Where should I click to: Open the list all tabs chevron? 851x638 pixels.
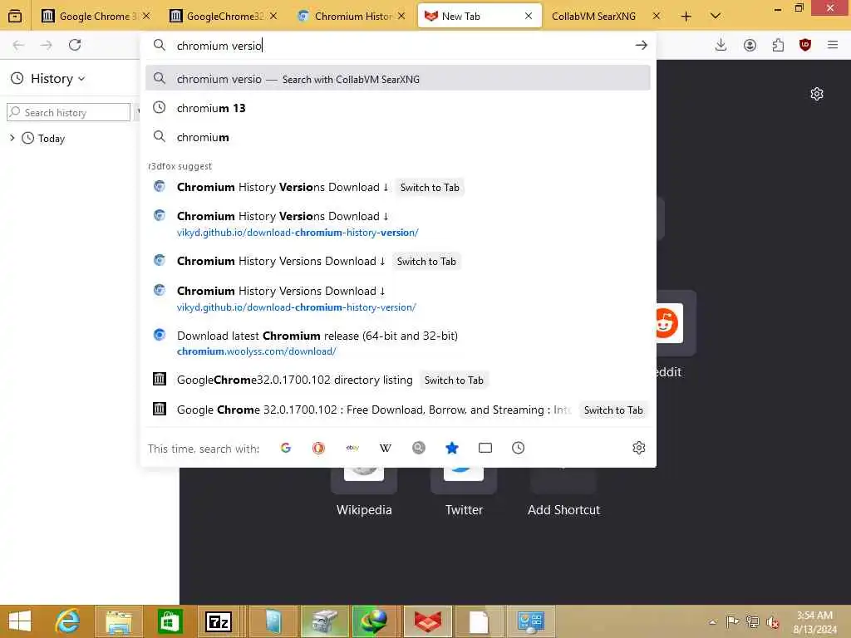[x=716, y=17]
